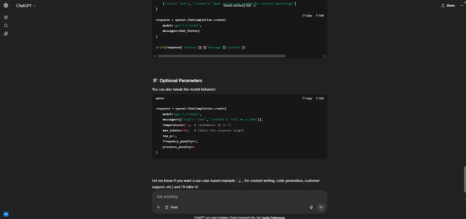Copy the first chat_history code block
The width and height of the screenshot is (466, 219).
(307, 16)
